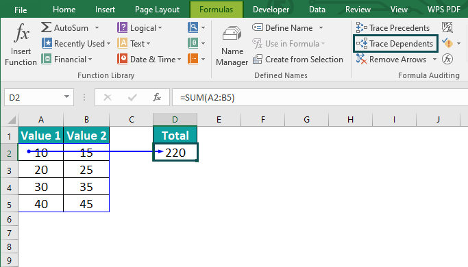Select the cell containing 45
The height and width of the screenshot is (267, 468).
(86, 203)
